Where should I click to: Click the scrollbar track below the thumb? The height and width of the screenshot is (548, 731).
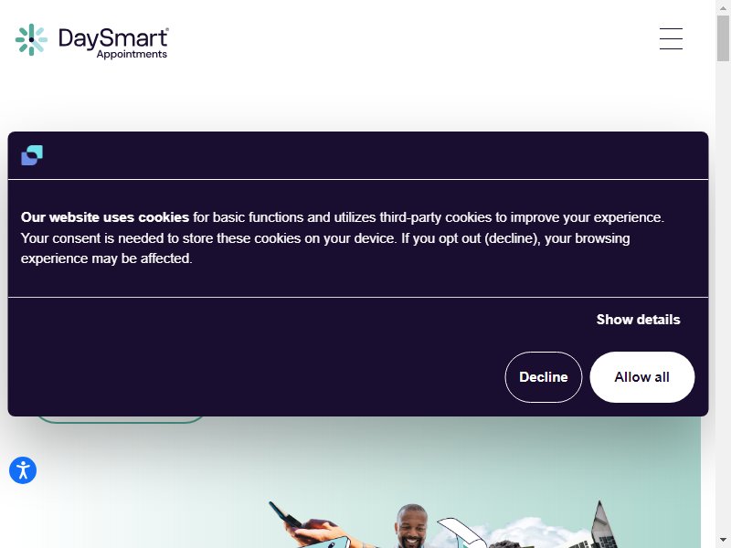point(723,299)
